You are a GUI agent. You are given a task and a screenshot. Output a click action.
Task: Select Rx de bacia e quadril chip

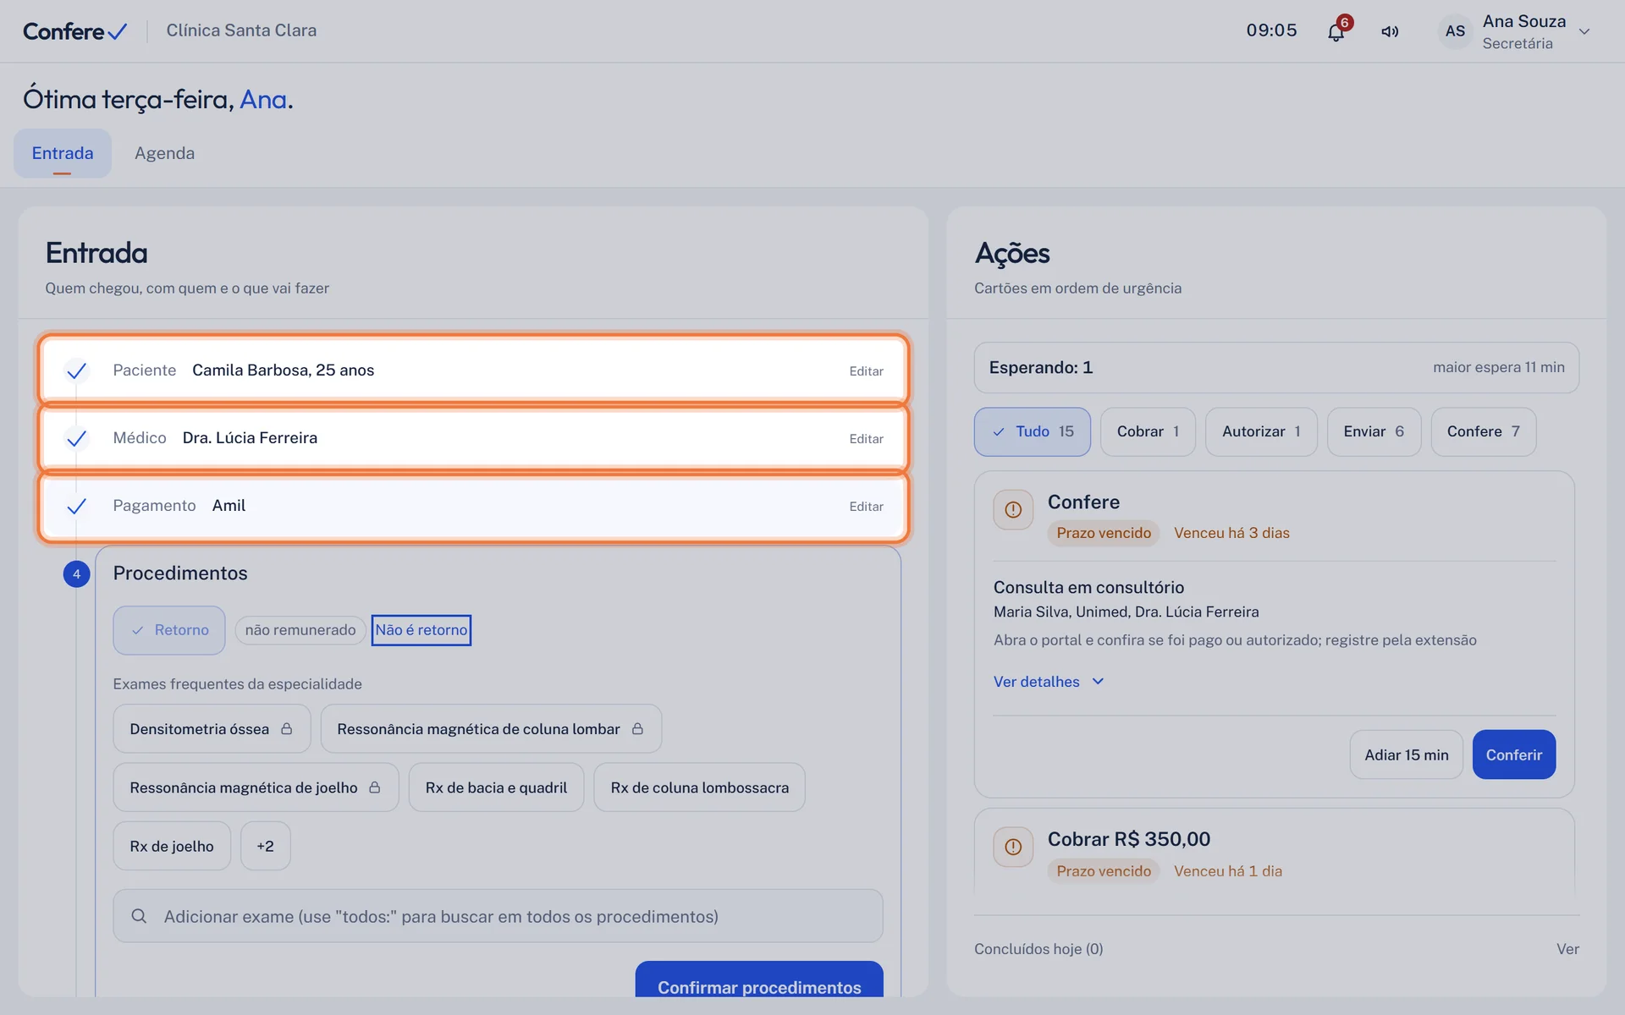coord(496,787)
